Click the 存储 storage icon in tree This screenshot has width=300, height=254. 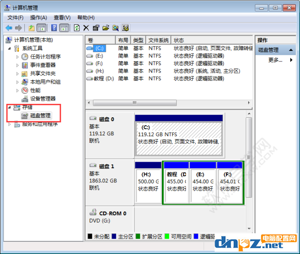coord(17,108)
